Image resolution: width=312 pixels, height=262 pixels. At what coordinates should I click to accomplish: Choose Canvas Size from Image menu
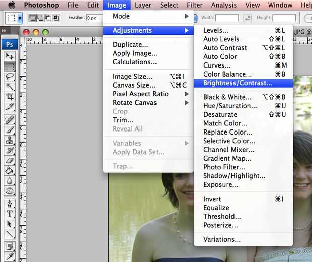click(x=148, y=85)
